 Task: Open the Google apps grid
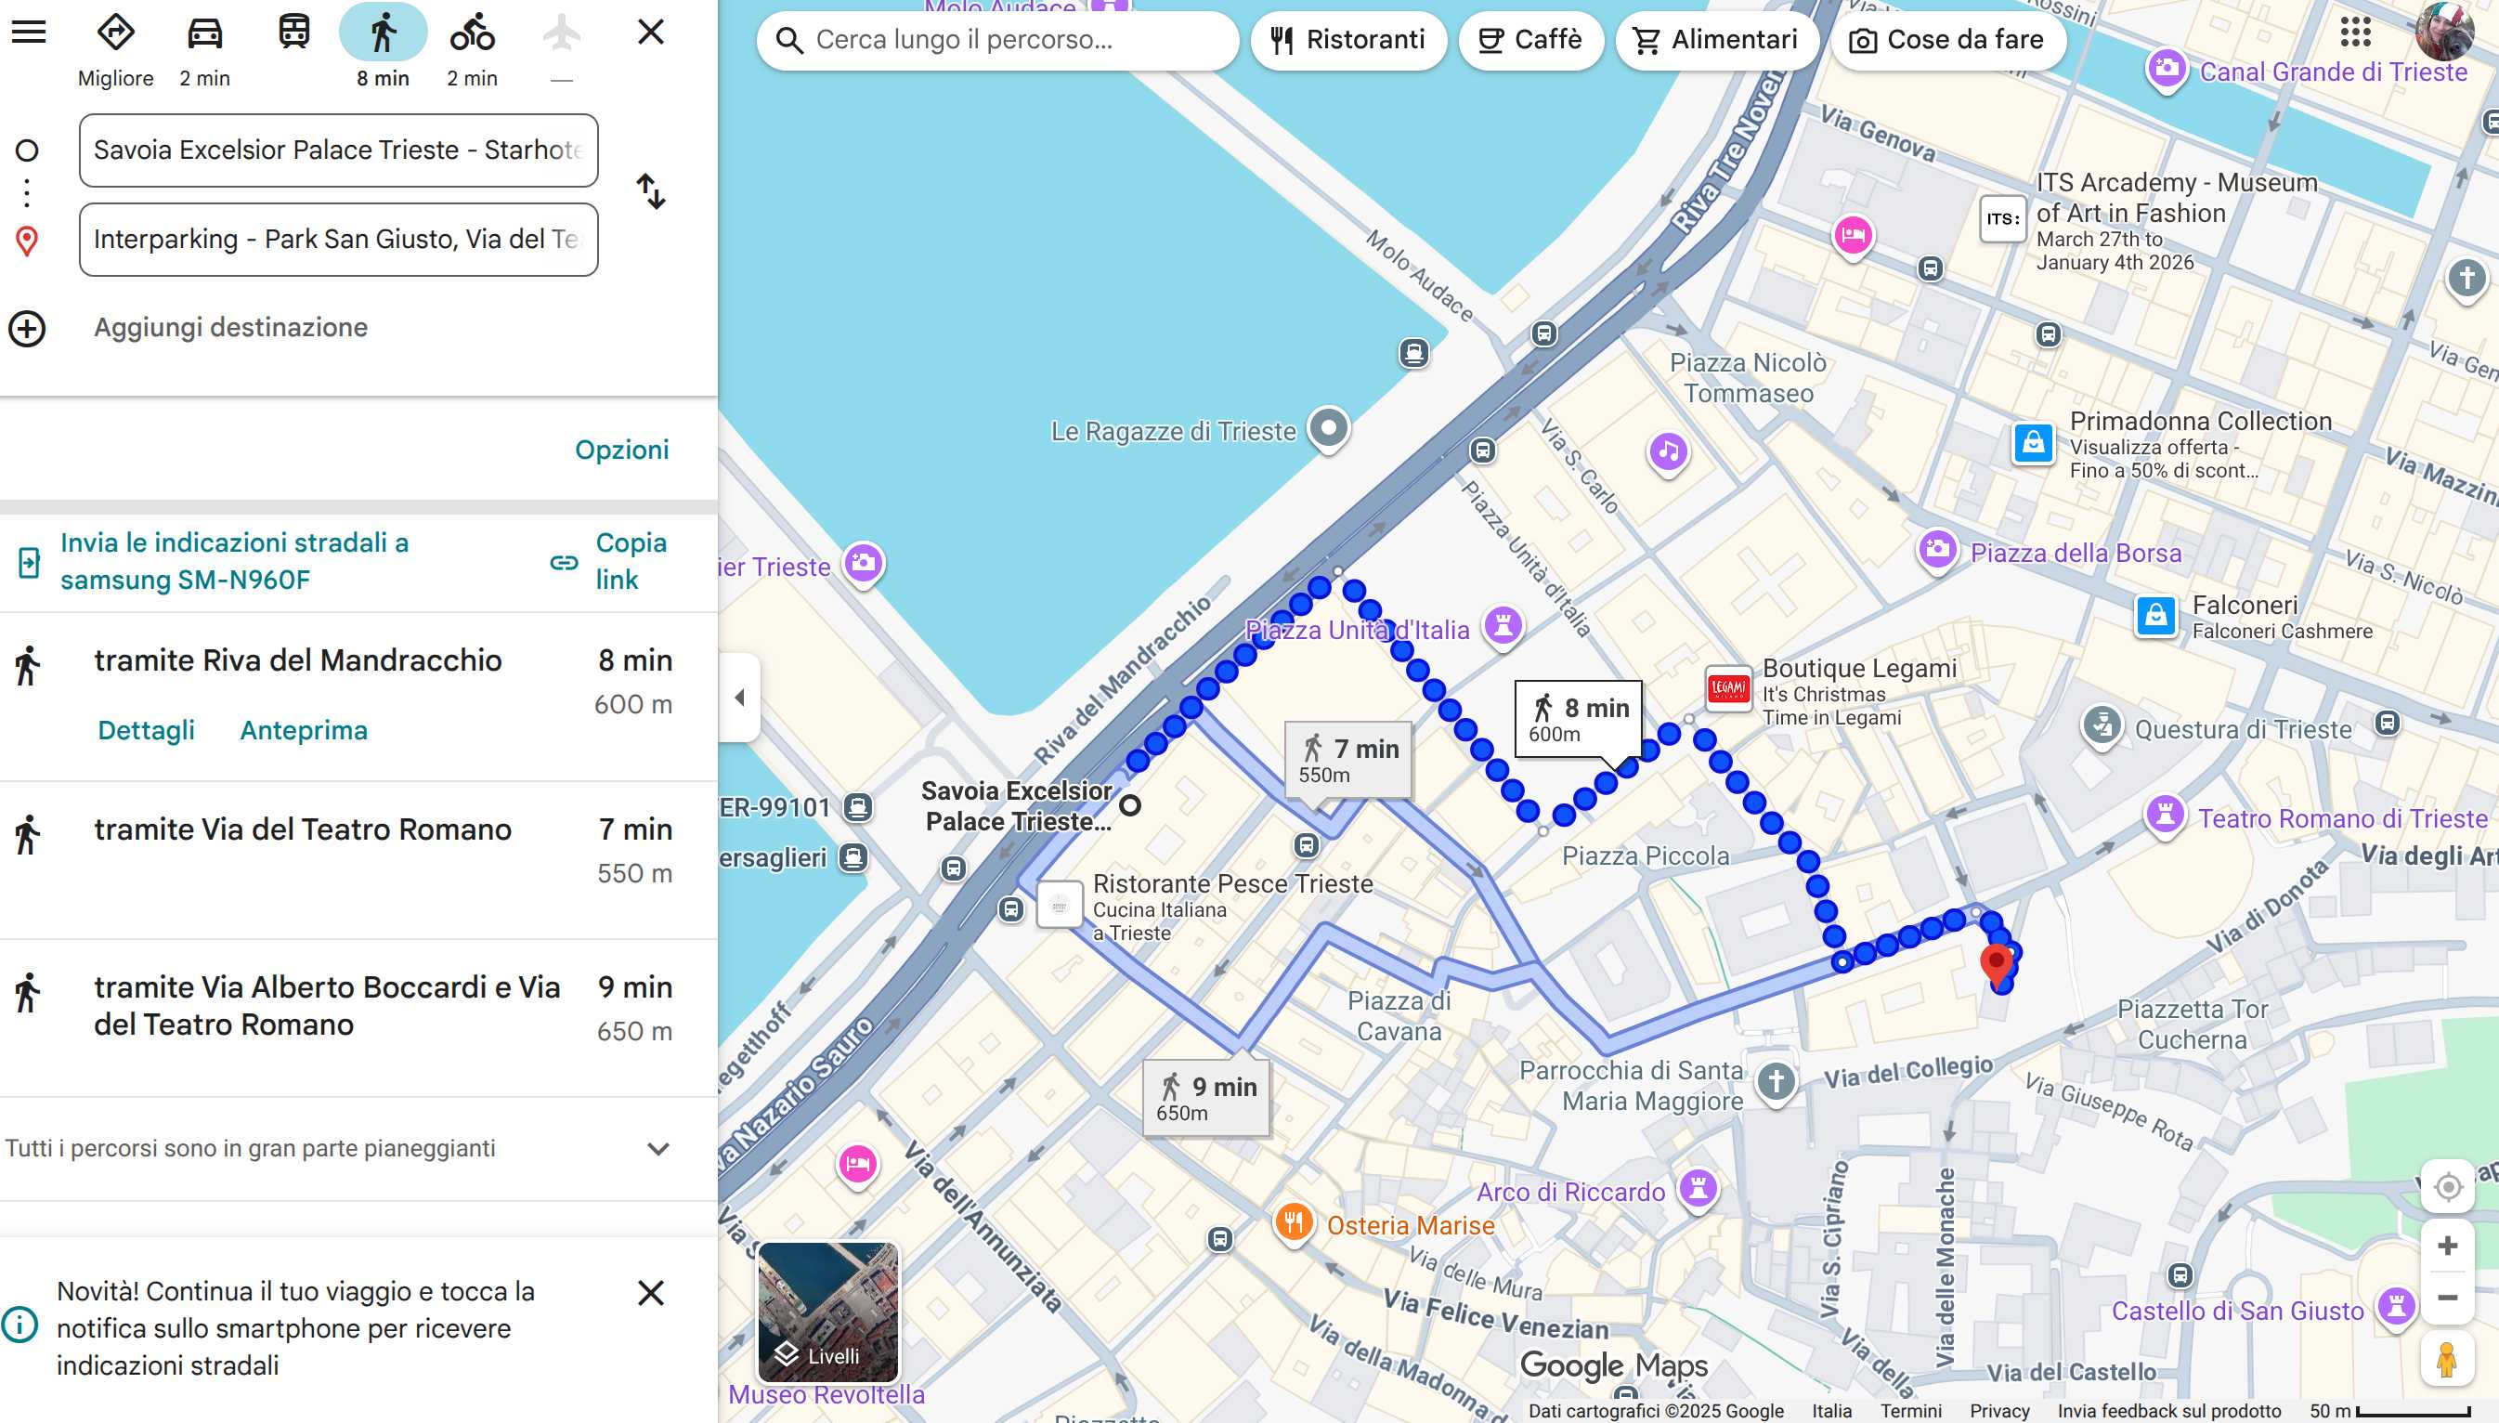[2355, 33]
